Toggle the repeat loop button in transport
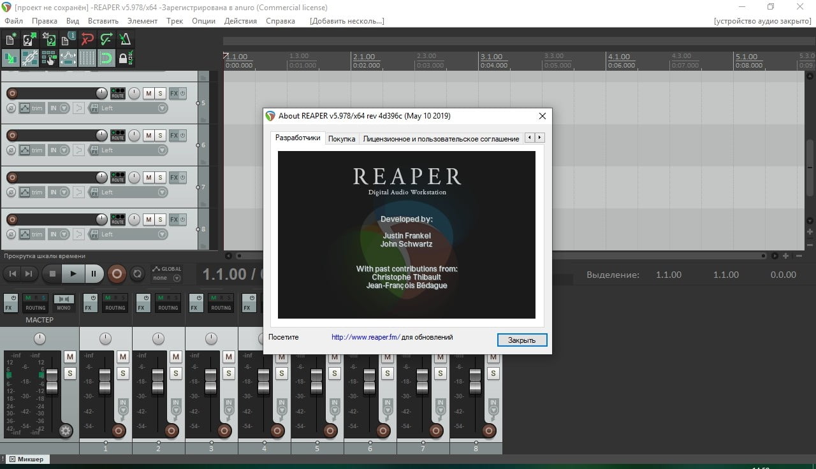This screenshot has height=469, width=816. 136,274
